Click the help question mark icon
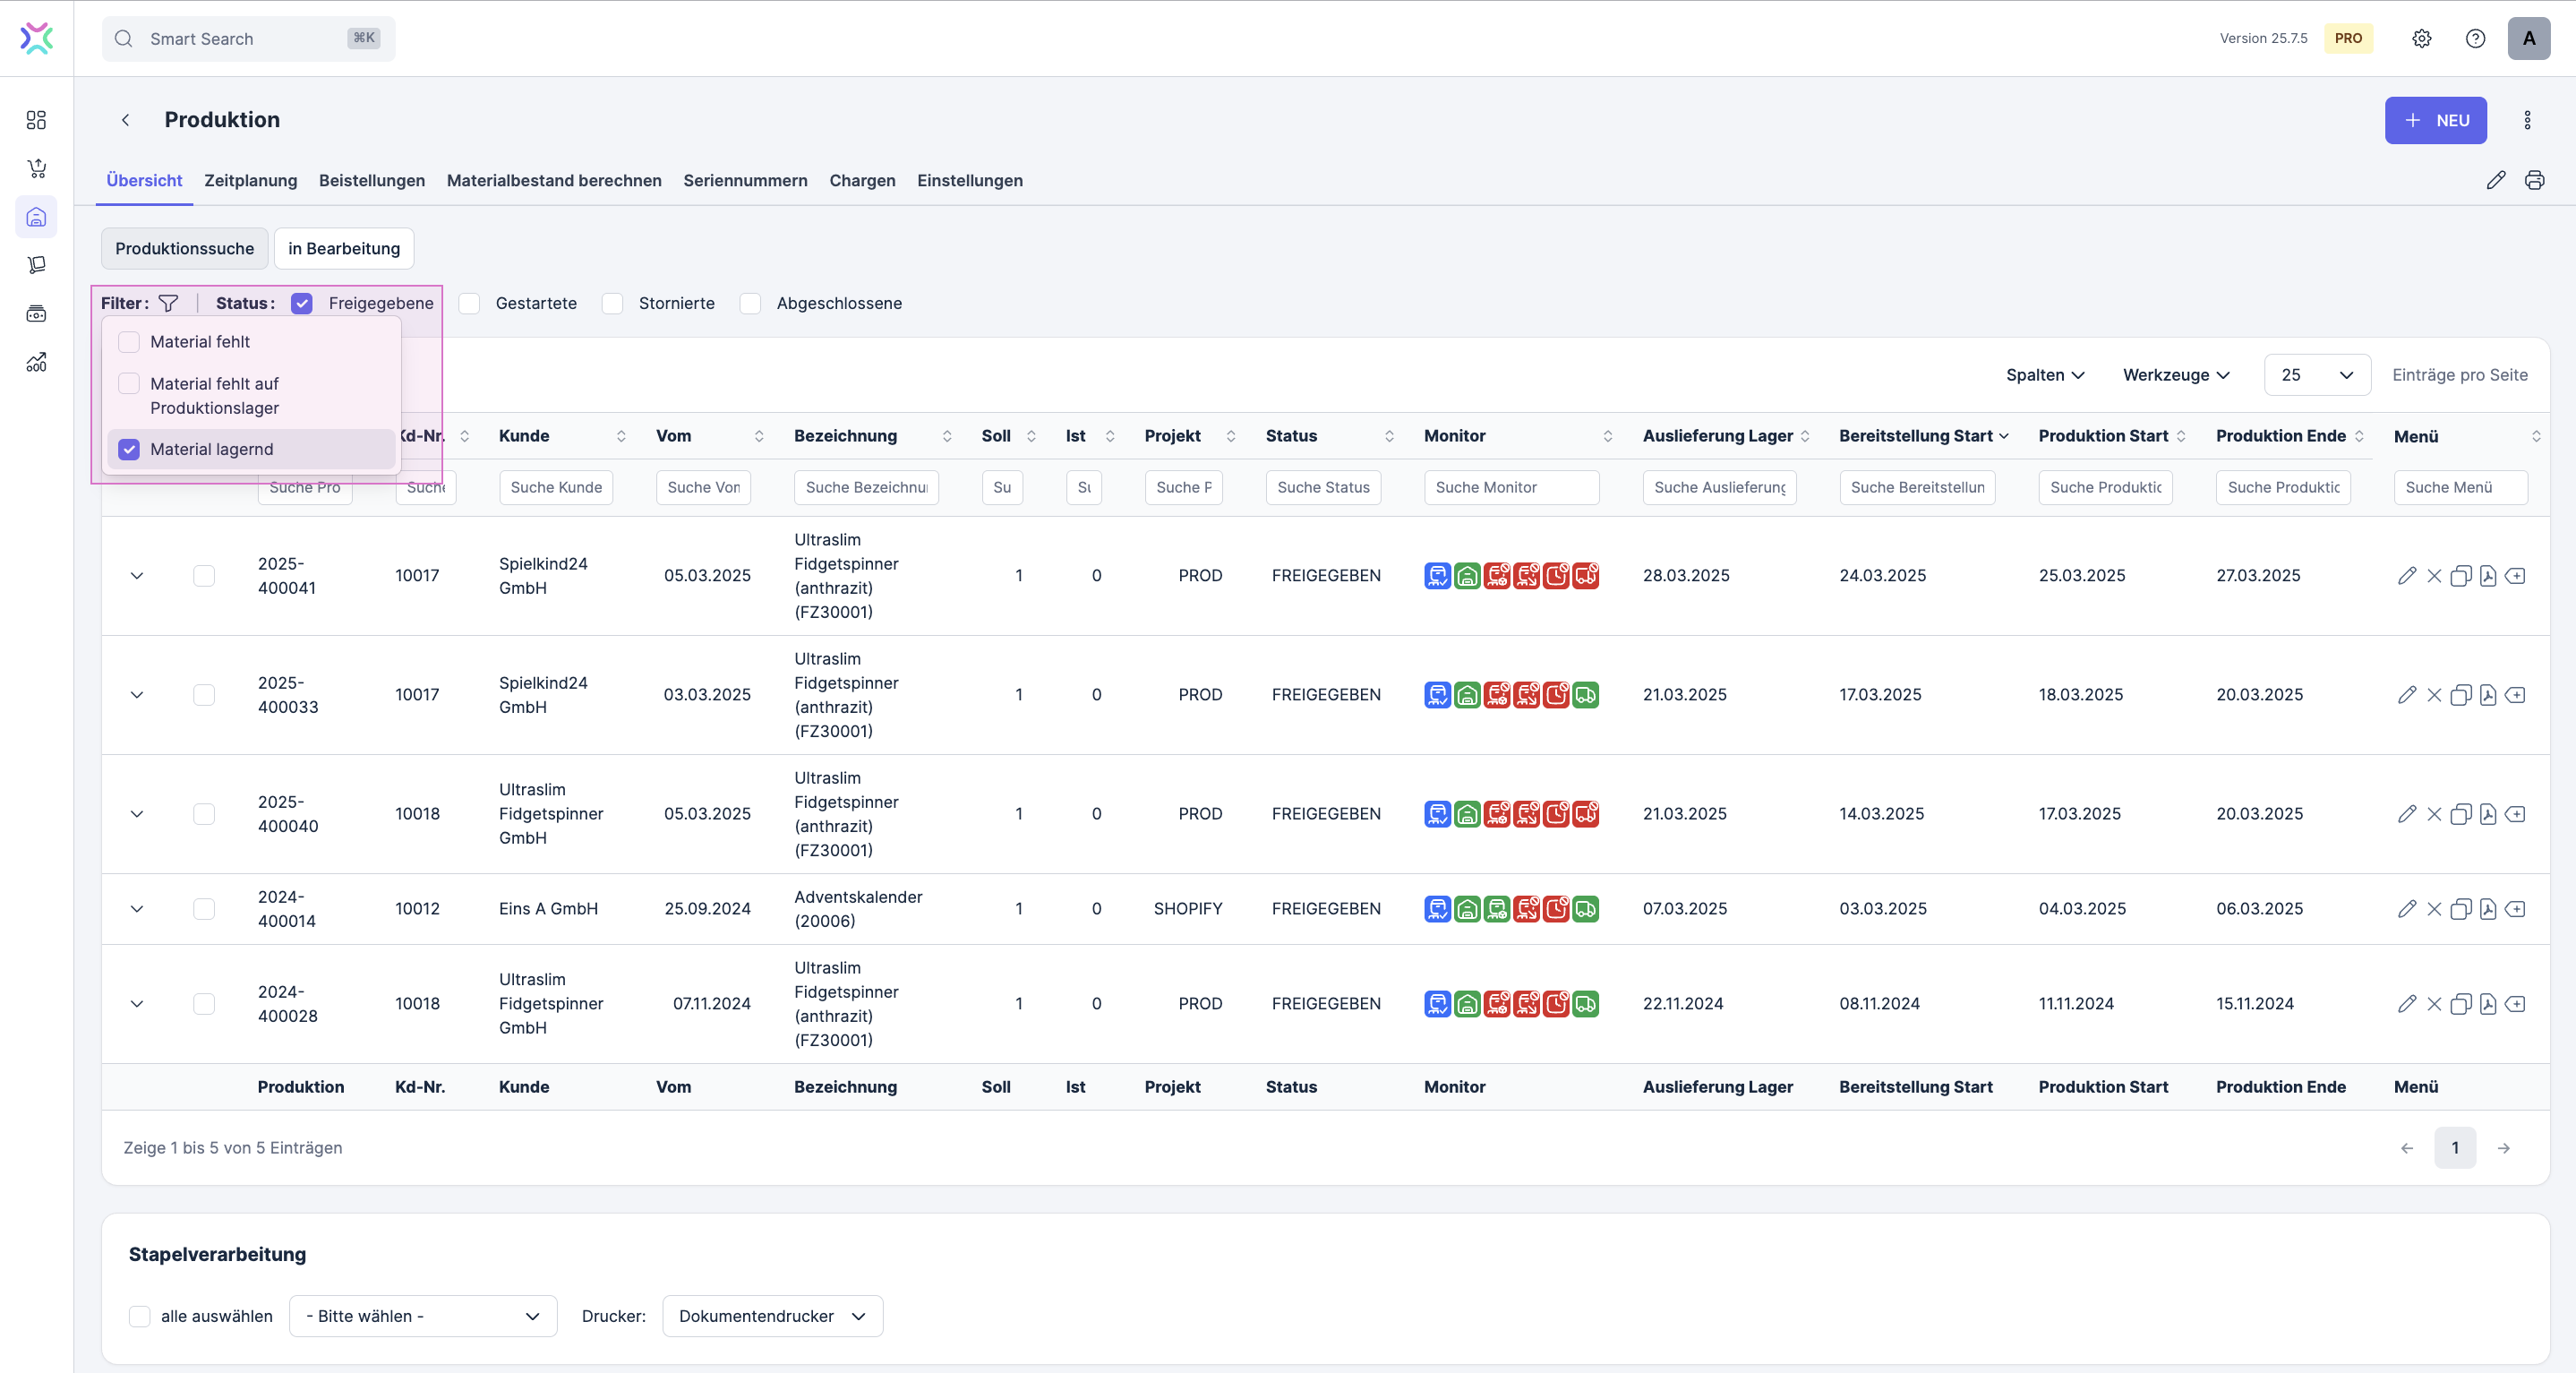This screenshot has height=1373, width=2576. (2475, 38)
